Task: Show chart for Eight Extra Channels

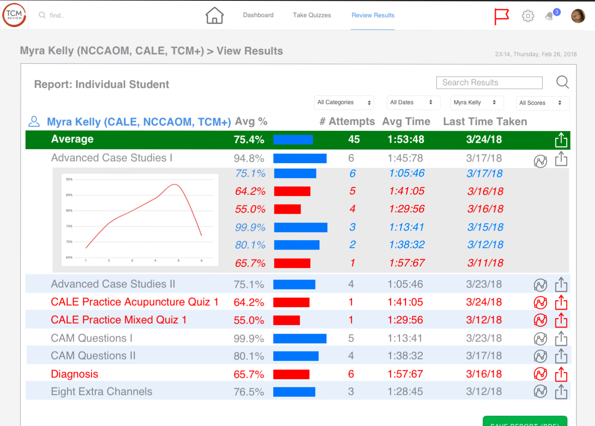Action: pos(540,391)
